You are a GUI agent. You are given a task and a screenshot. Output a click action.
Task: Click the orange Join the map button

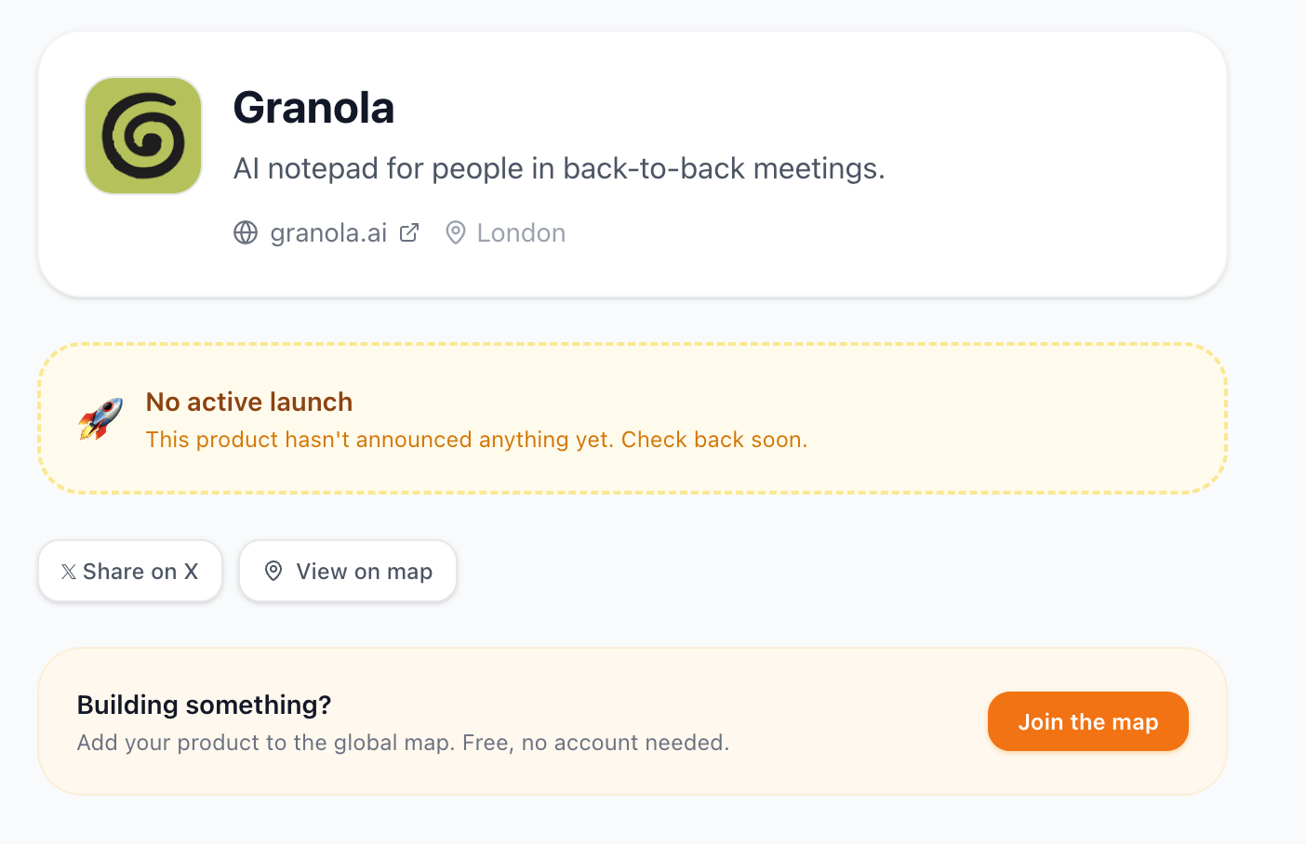coord(1088,721)
